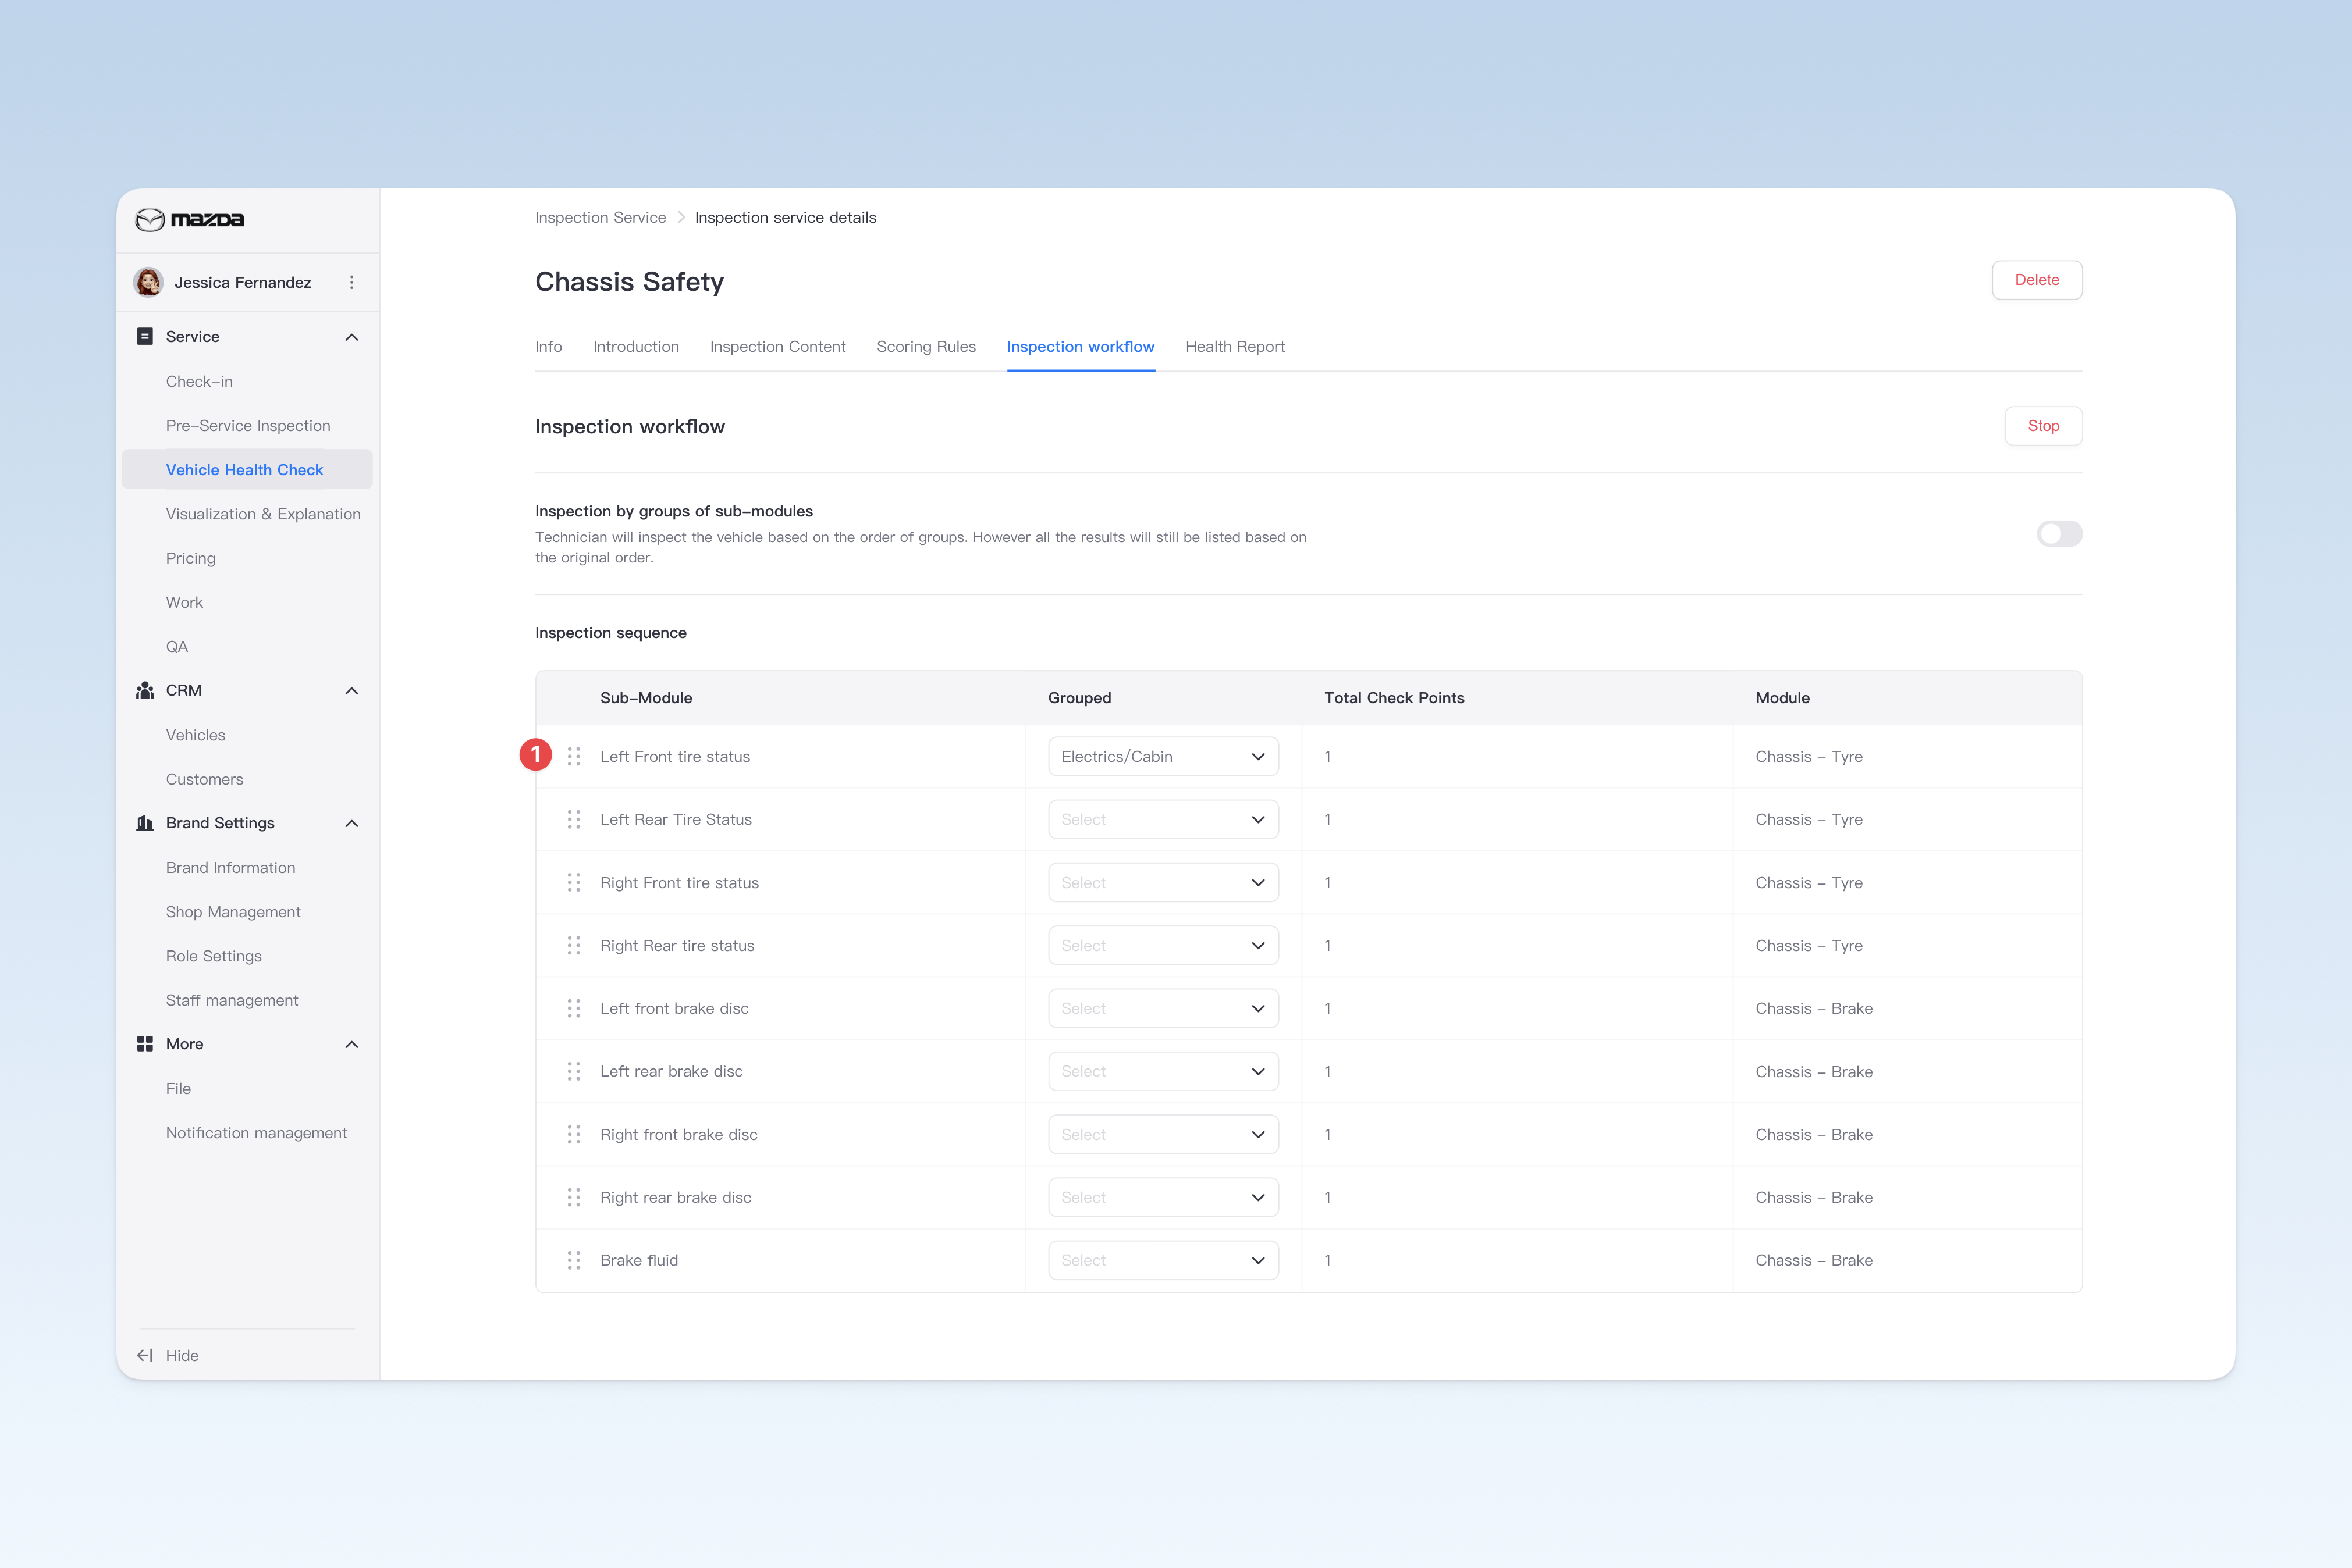Open Shop Management in sidebar
The image size is (2352, 1568).
233,912
